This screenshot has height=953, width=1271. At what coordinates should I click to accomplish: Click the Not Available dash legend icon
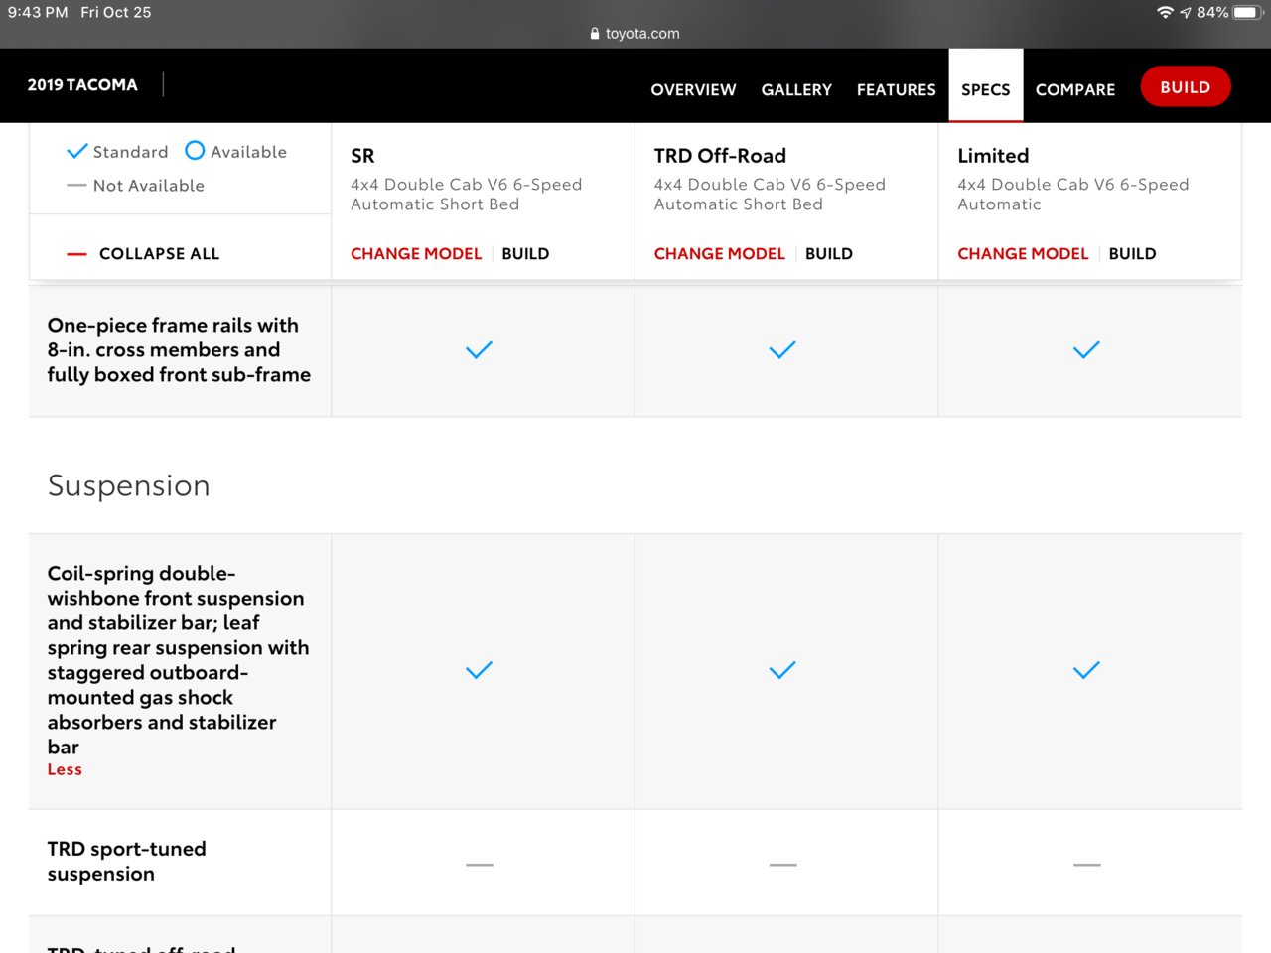coord(76,185)
